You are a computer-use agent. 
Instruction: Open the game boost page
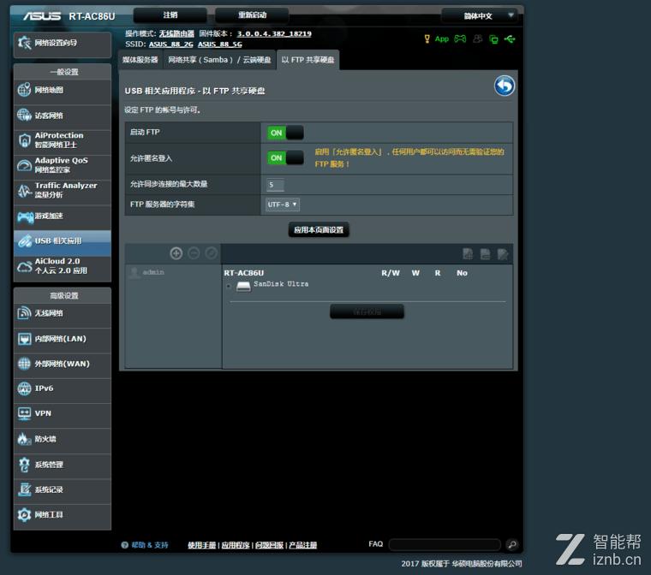pyautogui.click(x=63, y=216)
